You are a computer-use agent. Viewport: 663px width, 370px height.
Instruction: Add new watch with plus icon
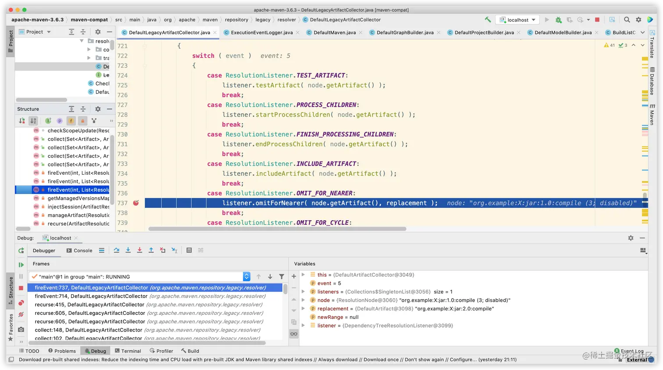[x=294, y=277]
